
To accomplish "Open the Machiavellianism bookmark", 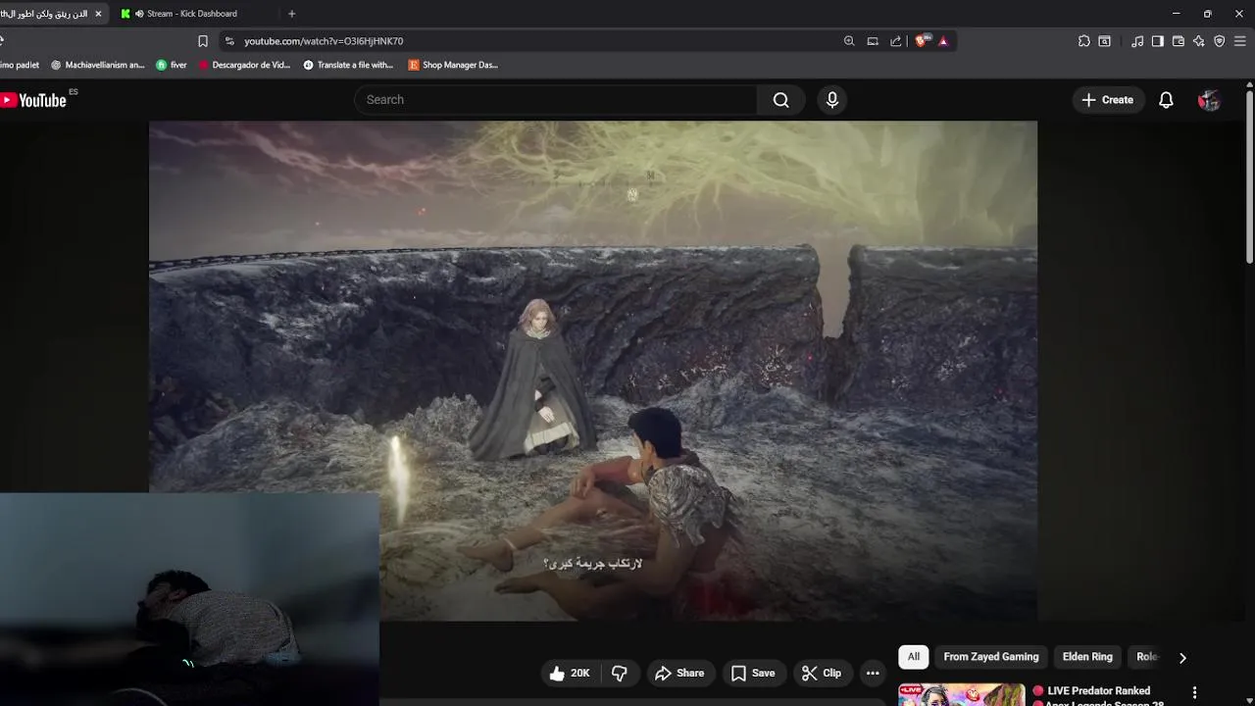I will click(97, 65).
